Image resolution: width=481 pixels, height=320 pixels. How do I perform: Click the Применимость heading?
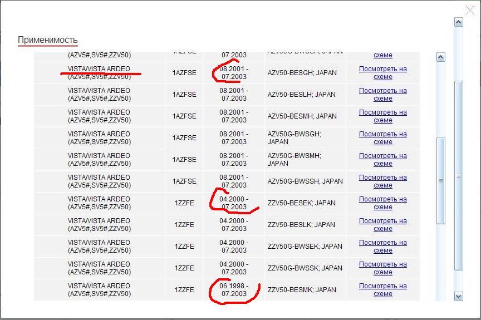pos(48,40)
